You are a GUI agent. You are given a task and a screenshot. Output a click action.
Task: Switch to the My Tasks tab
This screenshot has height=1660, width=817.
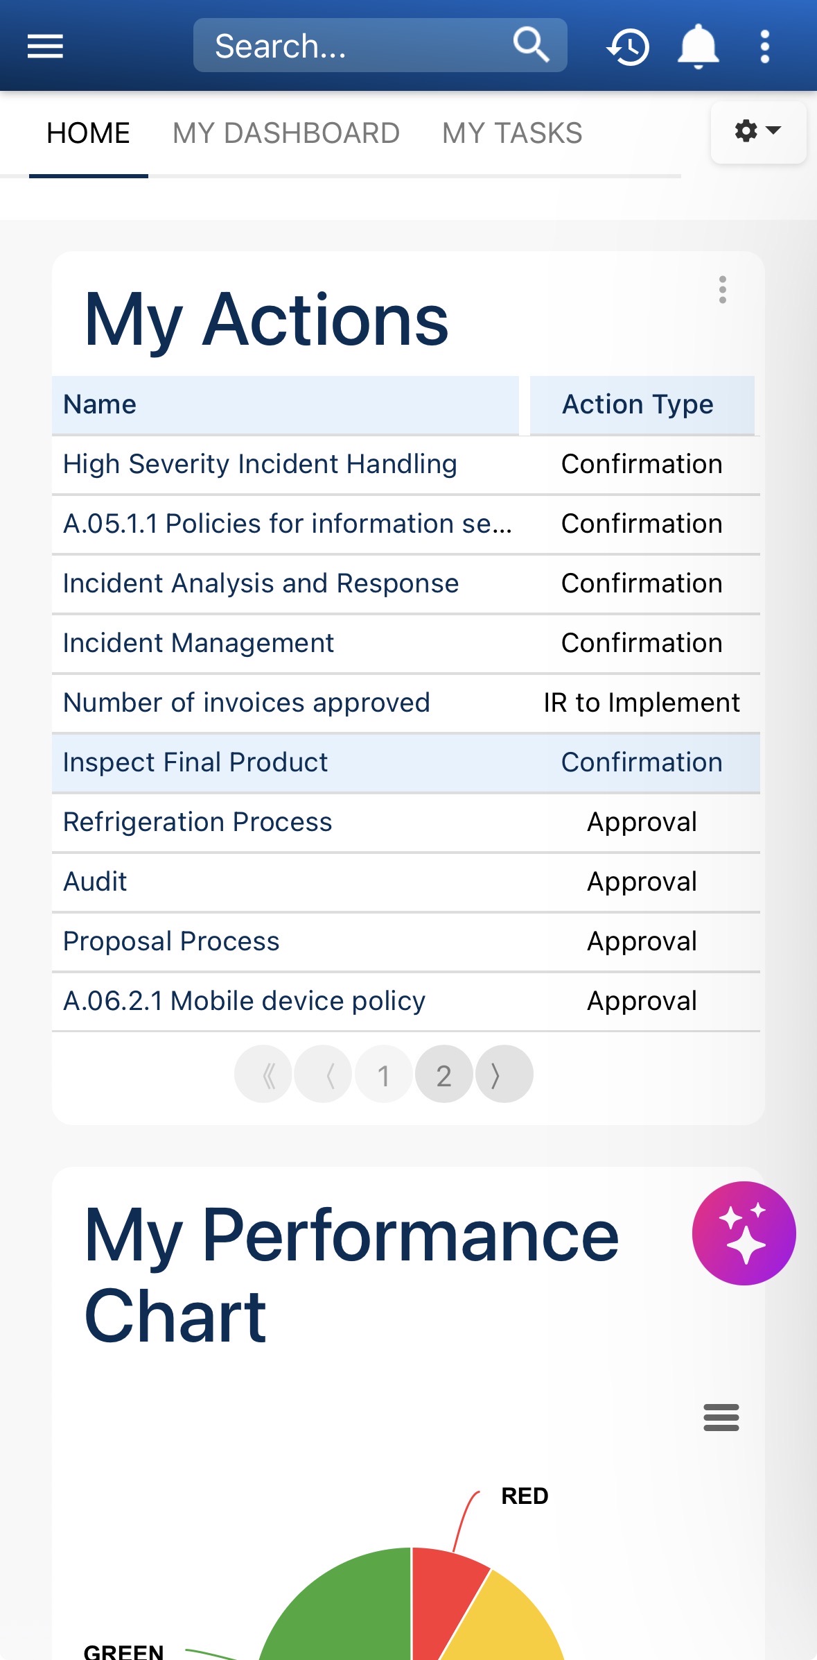[512, 133]
